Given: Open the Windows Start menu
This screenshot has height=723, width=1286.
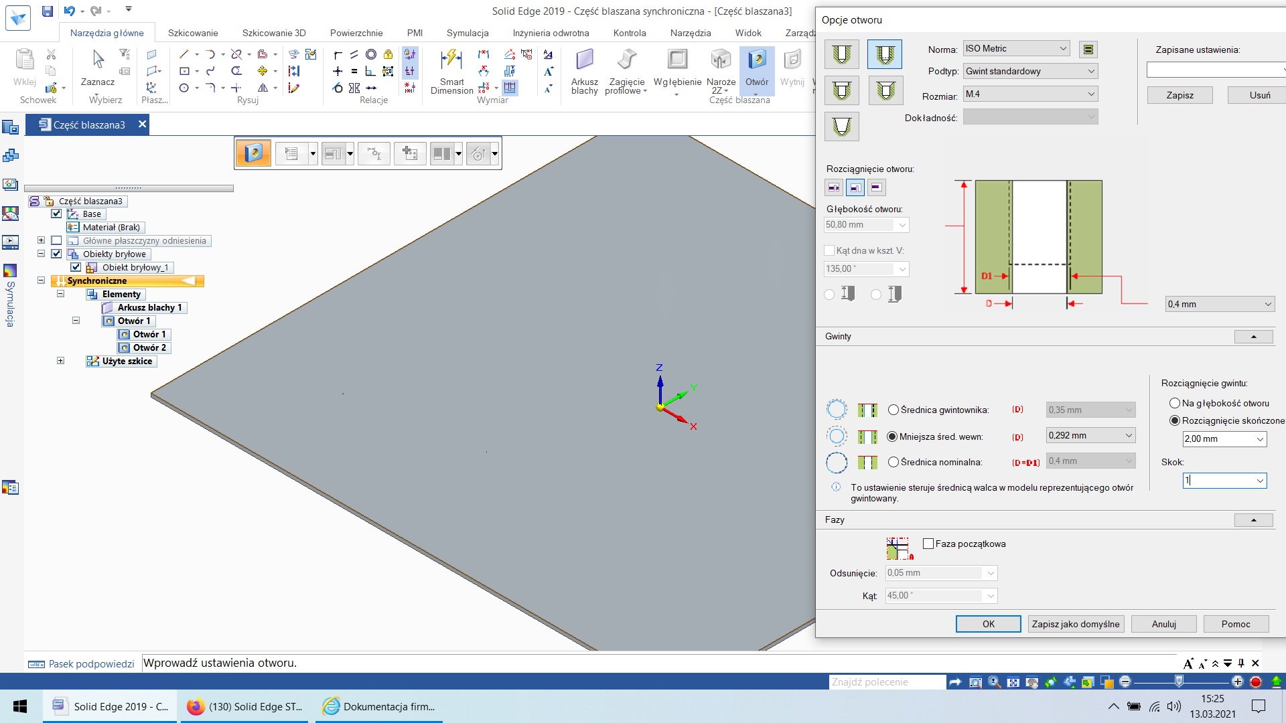Looking at the screenshot, I should point(20,706).
